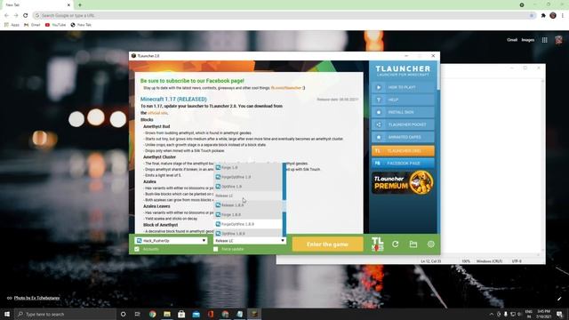Image resolution: width=569 pixels, height=320 pixels.
Task: Click the refresh icon in TLauncher
Action: (x=395, y=244)
